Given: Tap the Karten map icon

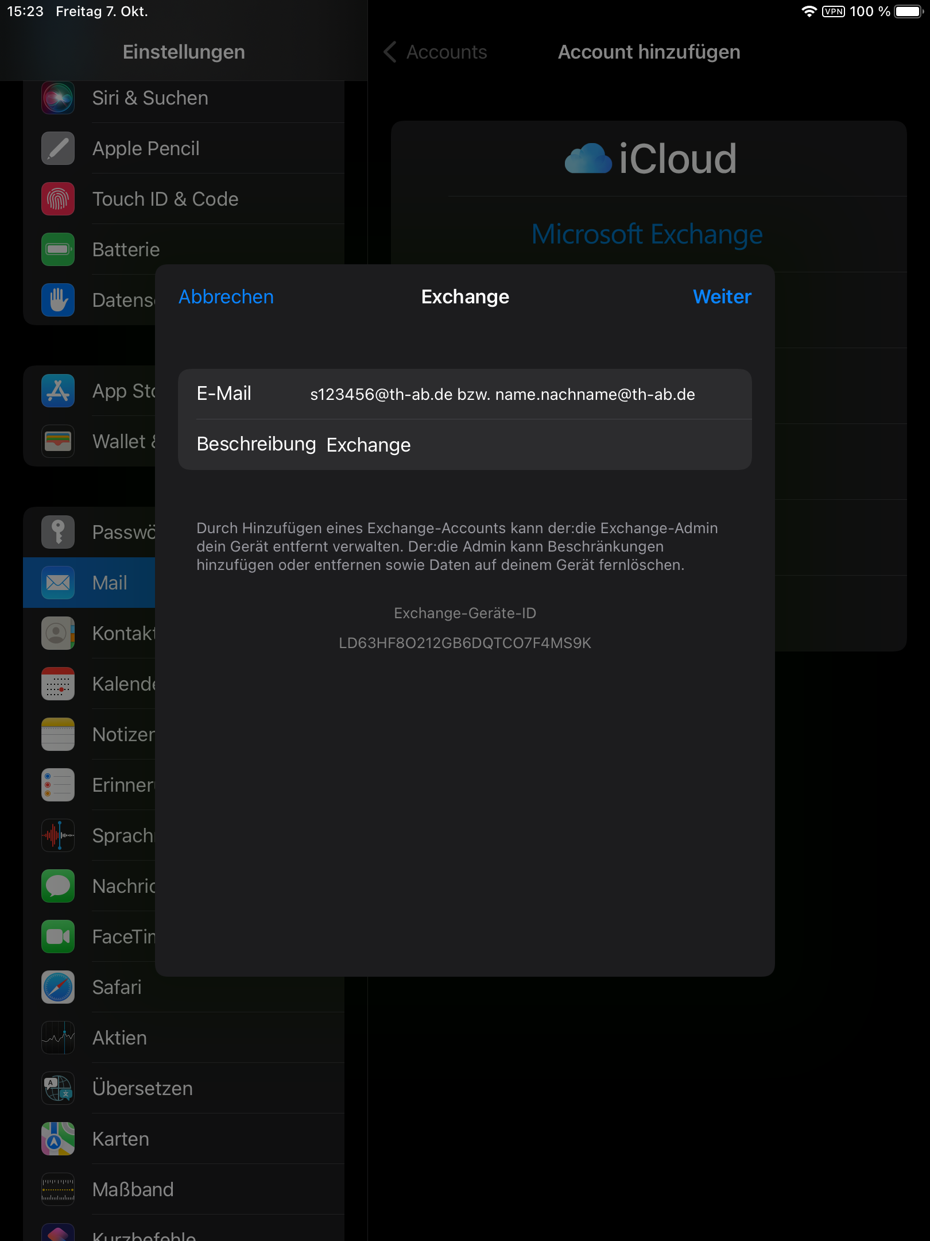Looking at the screenshot, I should point(58,1139).
